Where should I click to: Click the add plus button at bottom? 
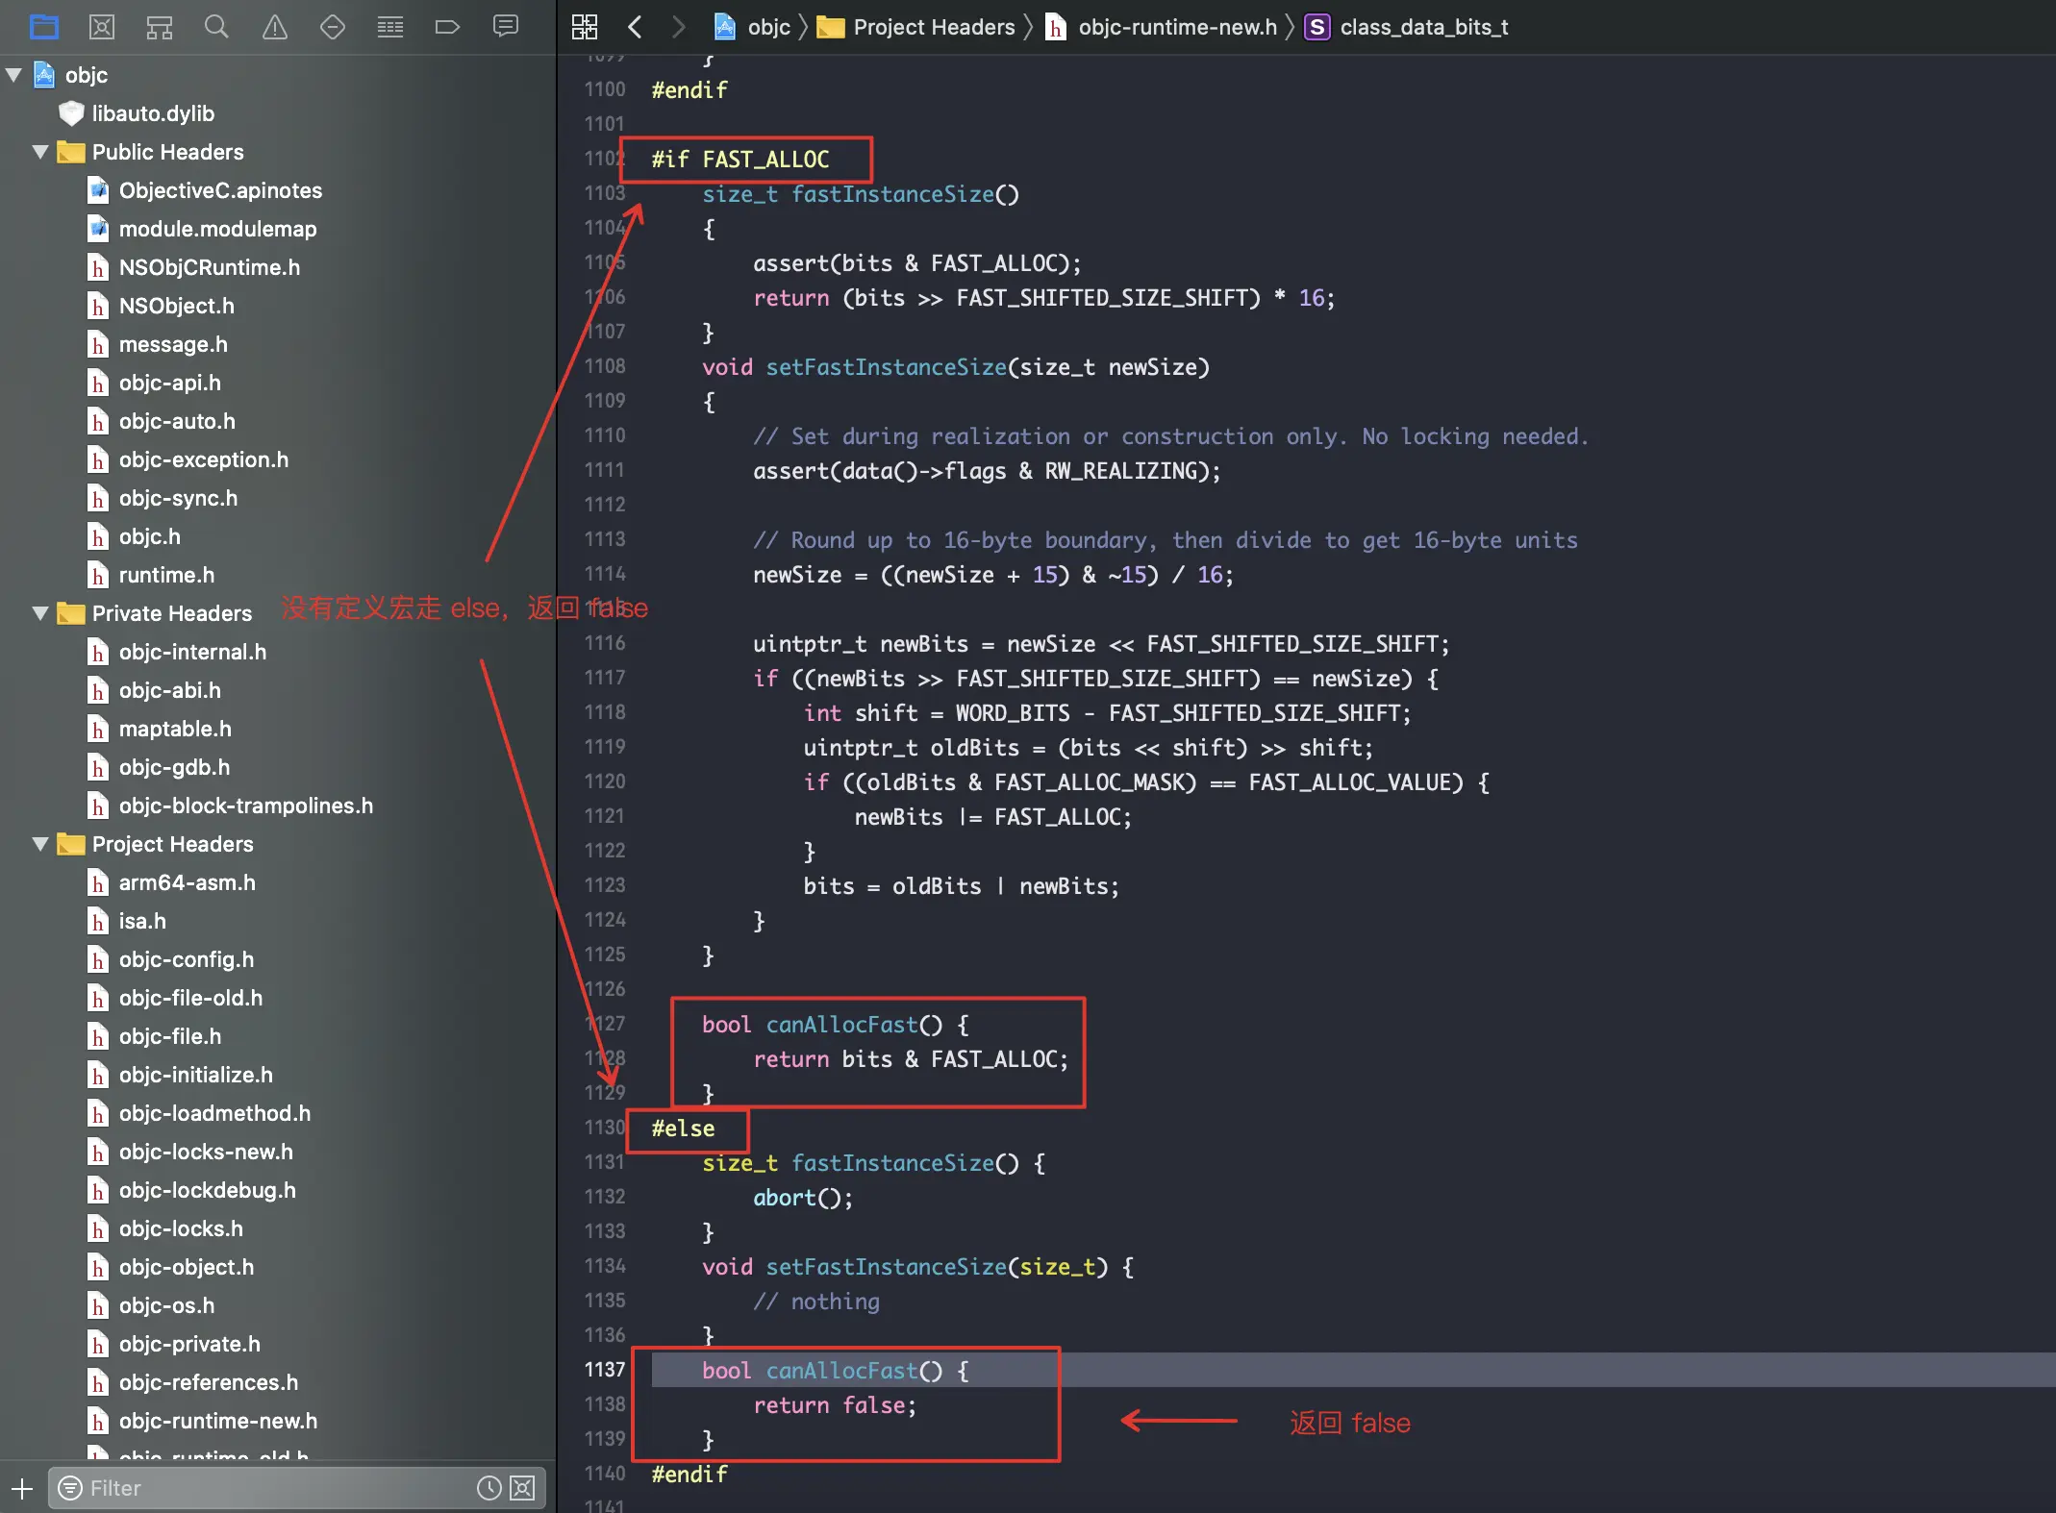(22, 1488)
